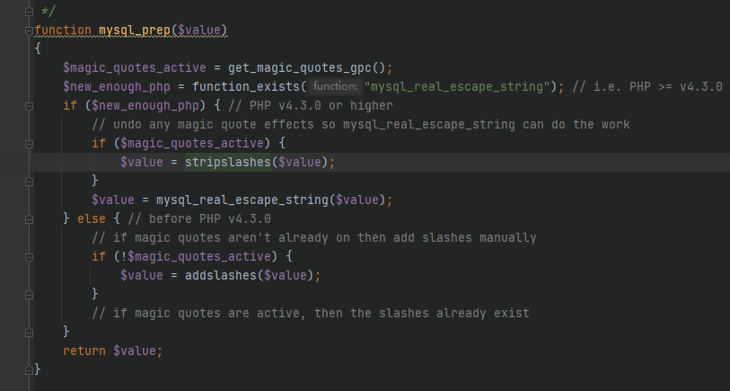
Task: Fold the else block before PHP v4.3.0
Action: (29, 219)
